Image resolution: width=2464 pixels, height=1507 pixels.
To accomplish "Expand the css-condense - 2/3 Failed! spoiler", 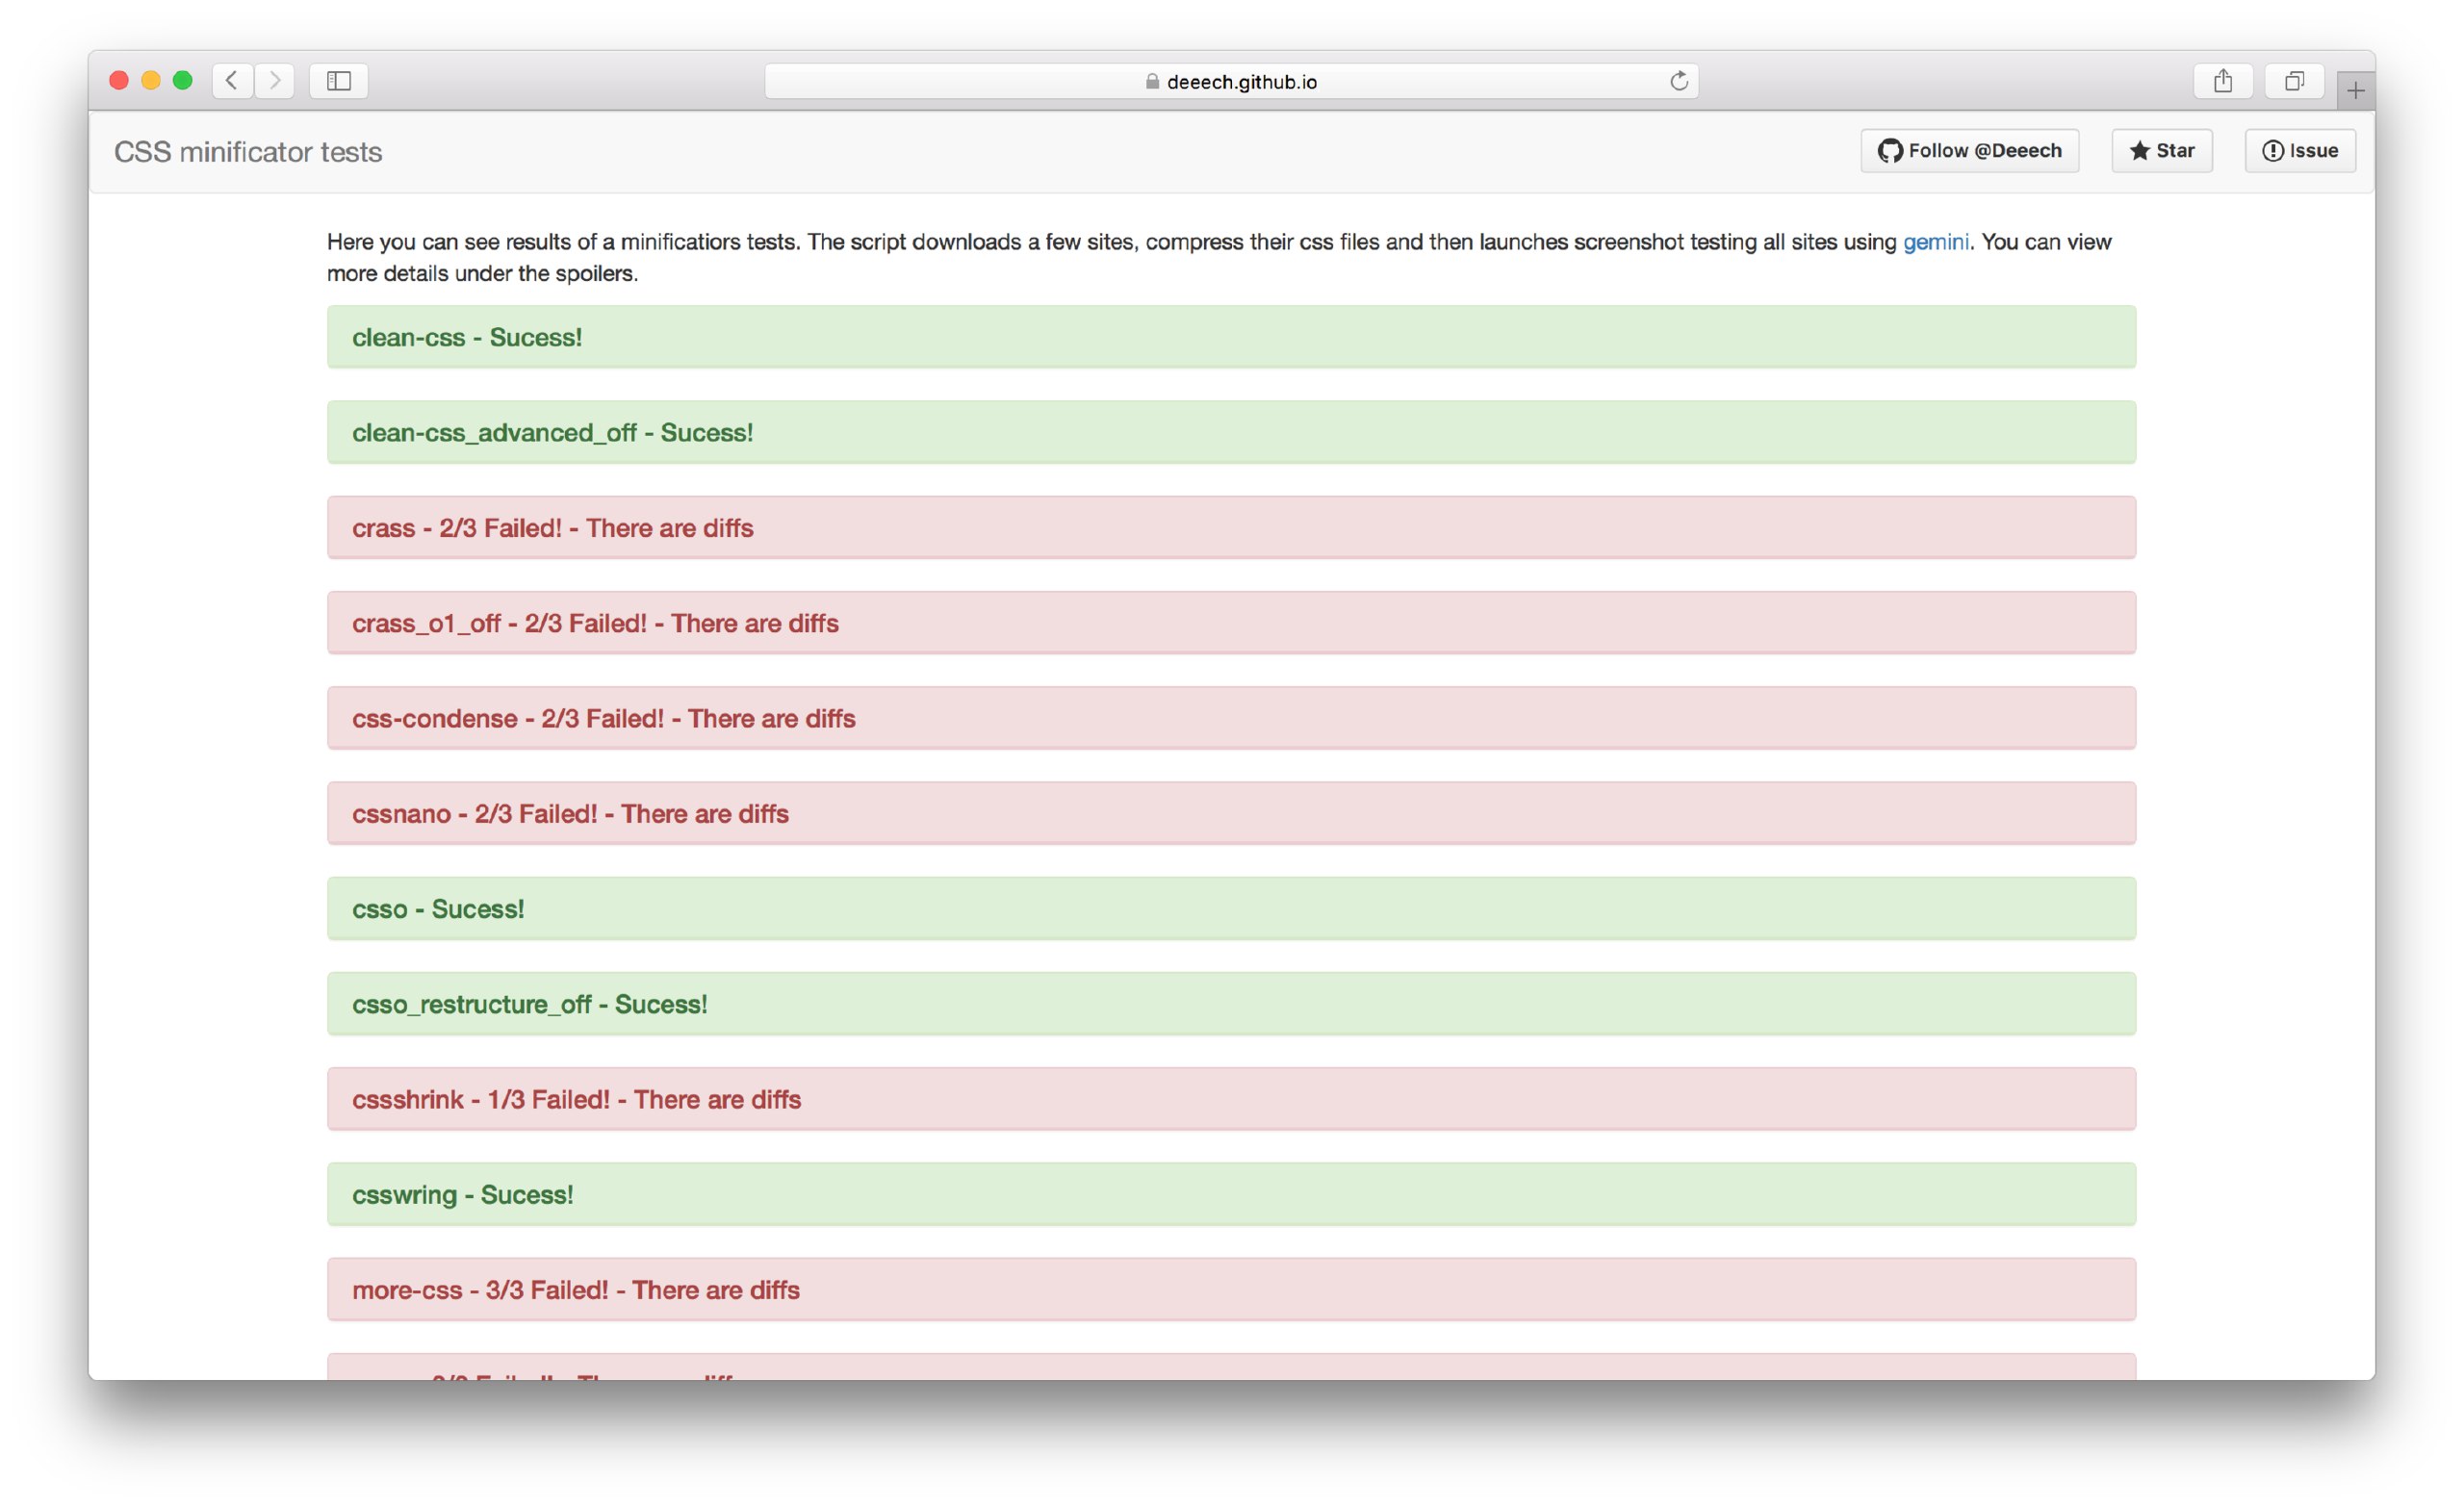I will click(1231, 718).
